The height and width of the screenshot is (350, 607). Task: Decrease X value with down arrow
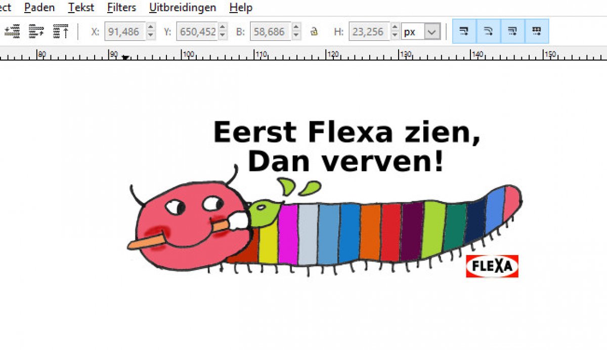pos(151,36)
